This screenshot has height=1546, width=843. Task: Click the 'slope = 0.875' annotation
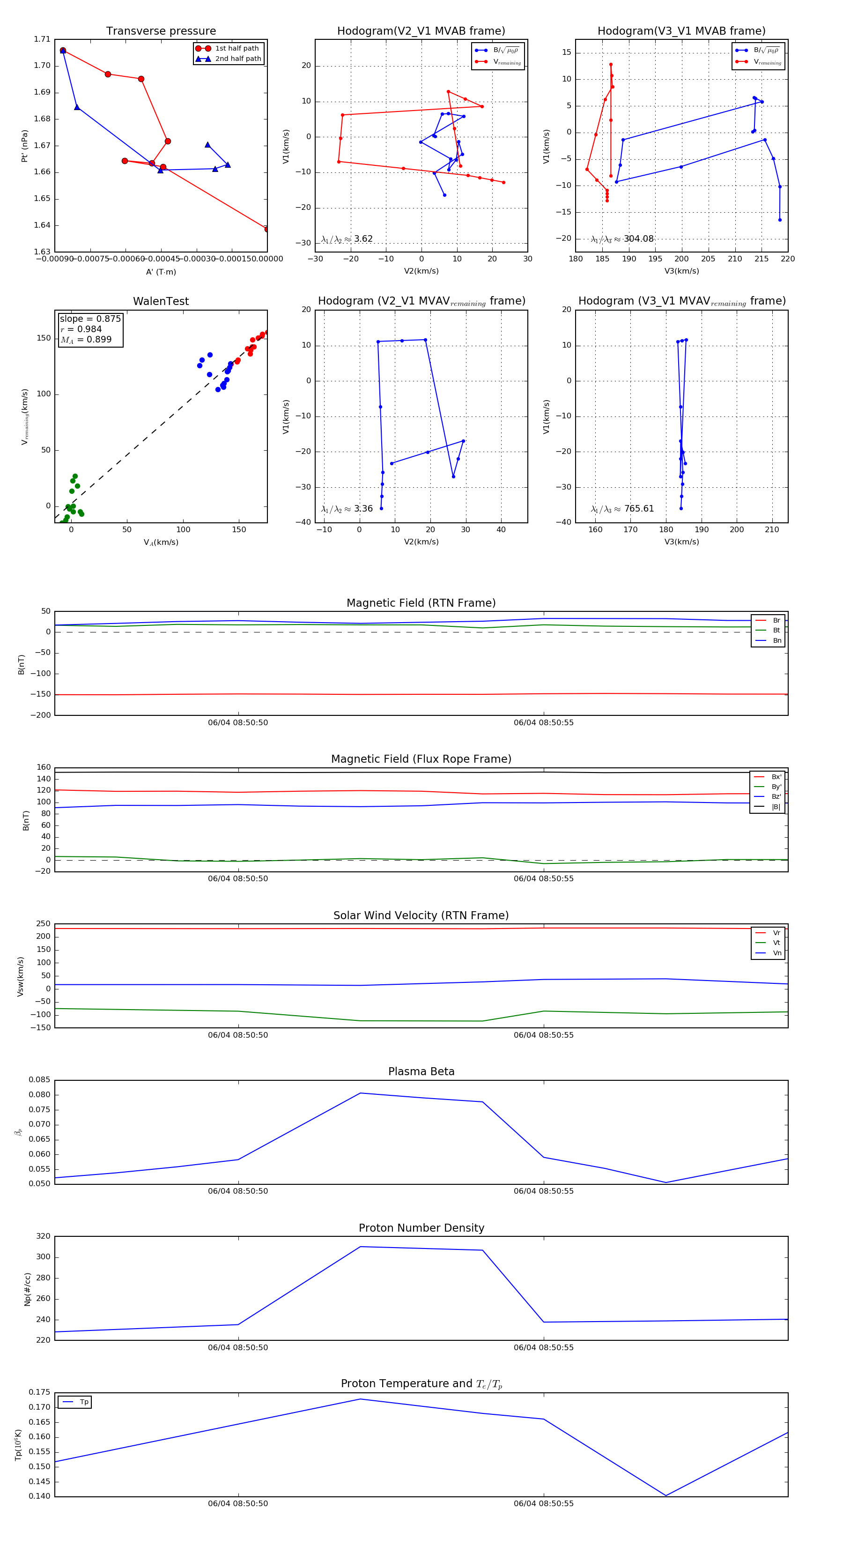pos(90,319)
